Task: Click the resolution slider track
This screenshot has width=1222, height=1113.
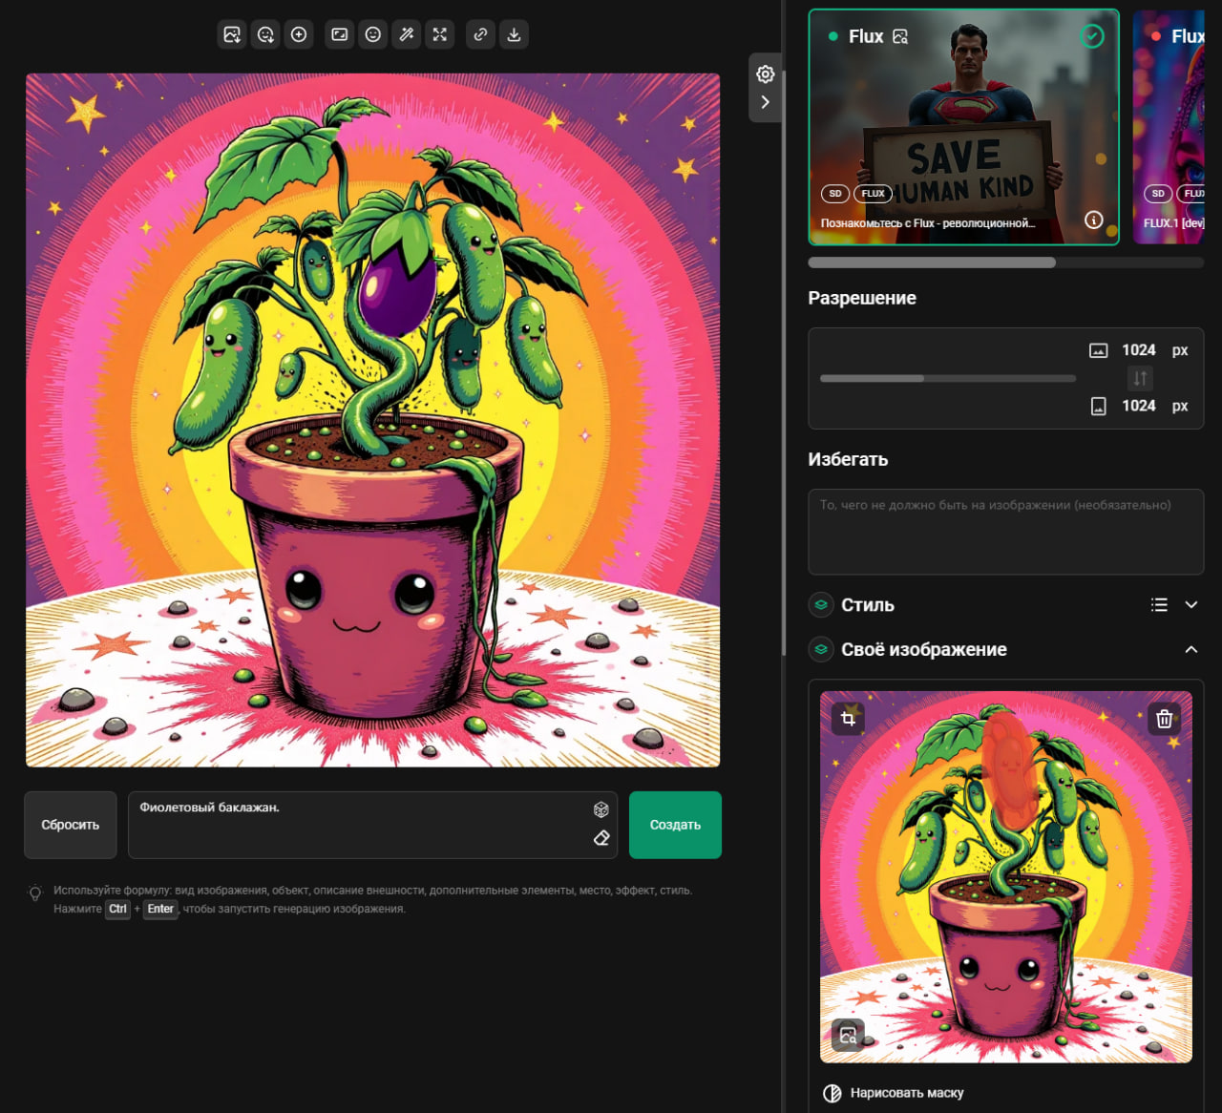Action: pos(948,378)
